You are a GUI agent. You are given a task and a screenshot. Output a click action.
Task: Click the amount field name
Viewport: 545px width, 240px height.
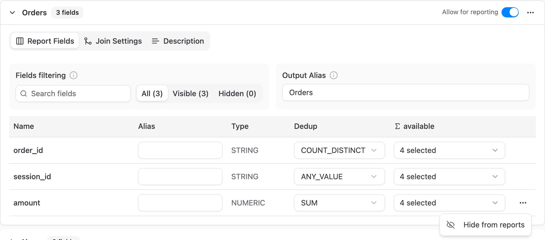[27, 203]
